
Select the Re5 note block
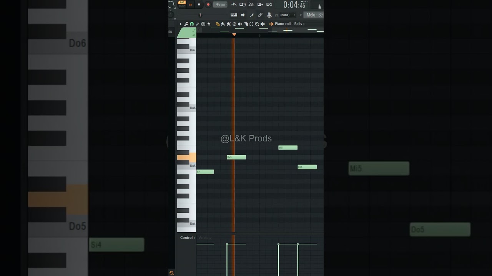coord(236,157)
